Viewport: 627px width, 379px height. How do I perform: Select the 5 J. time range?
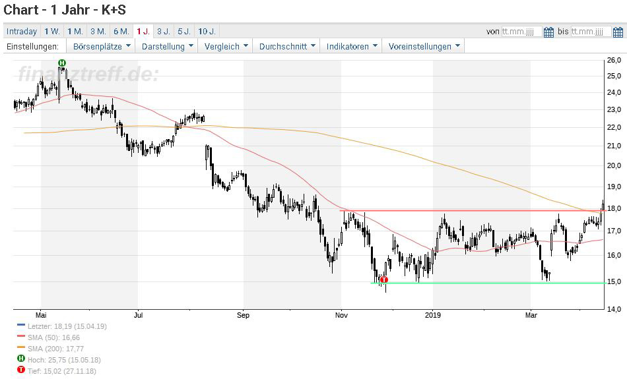click(184, 31)
